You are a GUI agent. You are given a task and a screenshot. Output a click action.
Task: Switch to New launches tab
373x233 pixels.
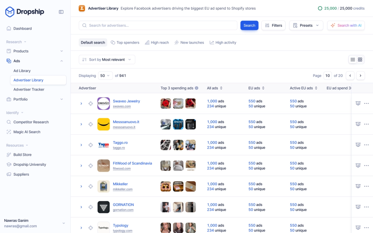189,43
